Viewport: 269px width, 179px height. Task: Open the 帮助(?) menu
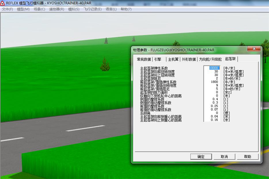click(126, 9)
